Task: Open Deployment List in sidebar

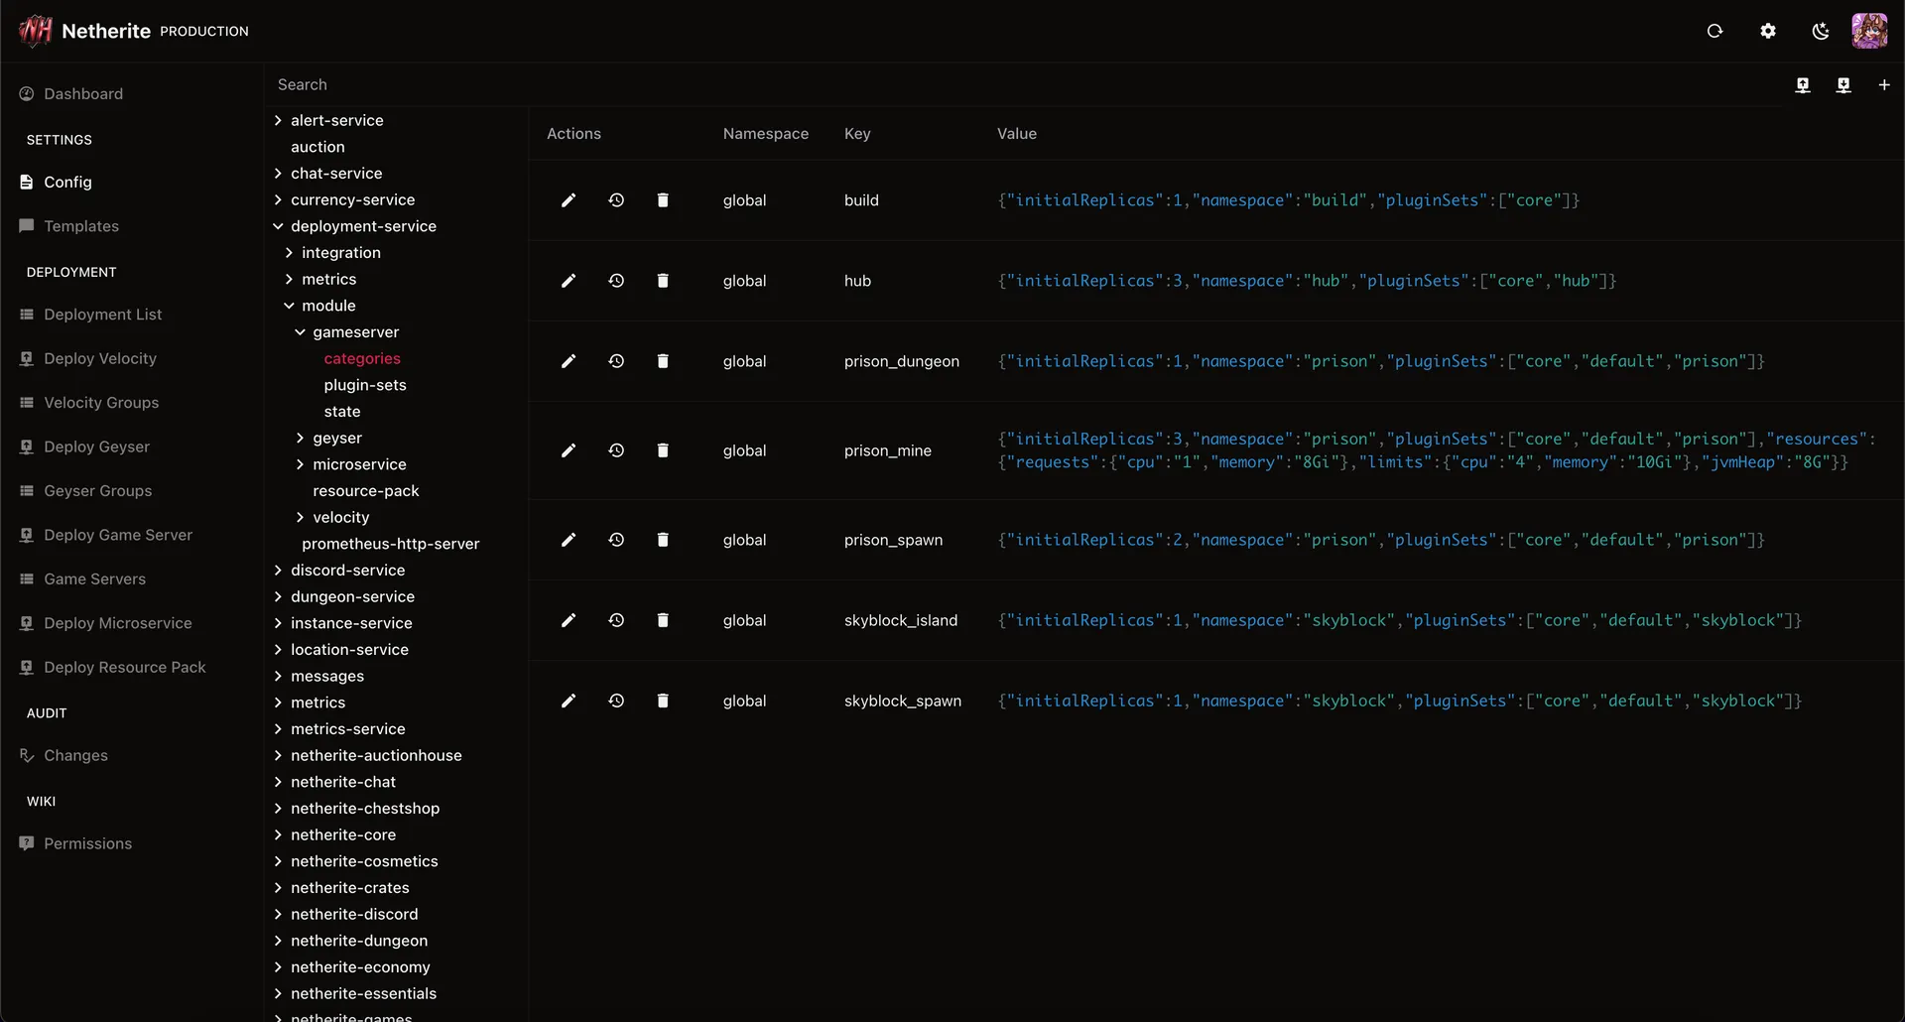Action: tap(102, 315)
